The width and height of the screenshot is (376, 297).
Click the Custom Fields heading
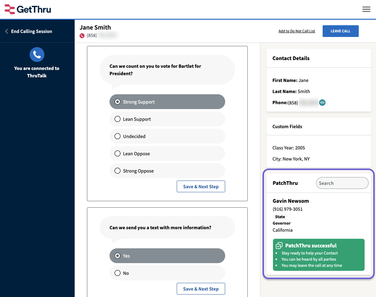pos(287,127)
